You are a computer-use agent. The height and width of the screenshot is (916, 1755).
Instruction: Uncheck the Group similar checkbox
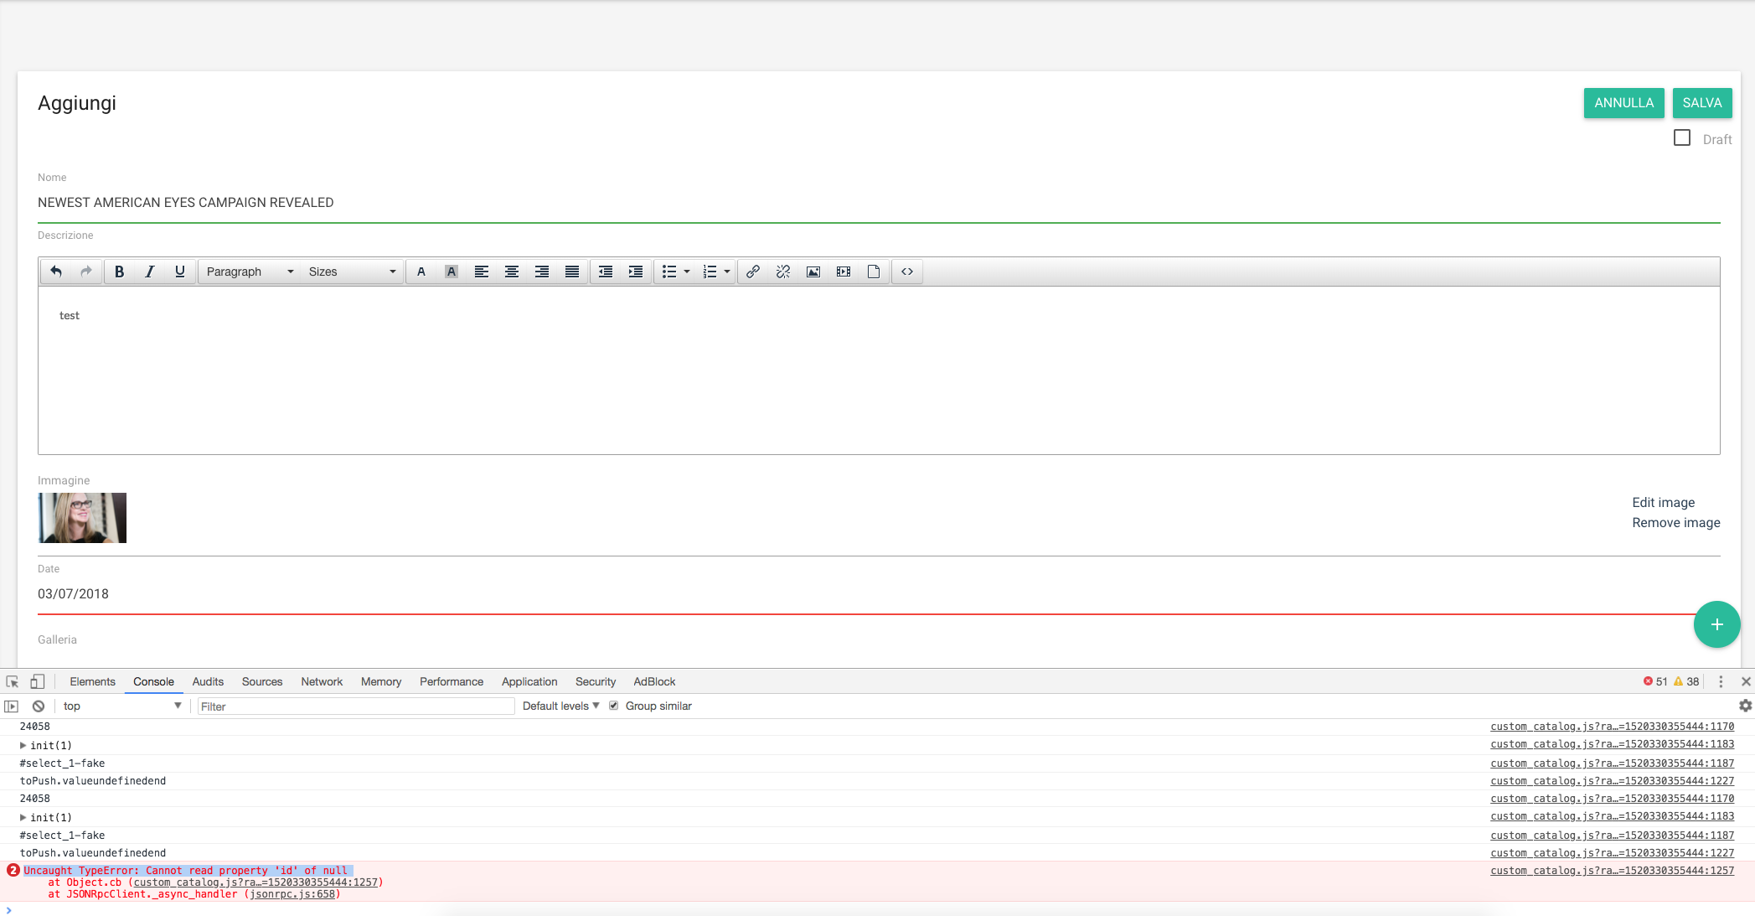(614, 706)
